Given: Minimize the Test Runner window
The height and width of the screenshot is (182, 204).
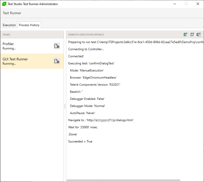Looking at the screenshot, I should pyautogui.click(x=175, y=4).
